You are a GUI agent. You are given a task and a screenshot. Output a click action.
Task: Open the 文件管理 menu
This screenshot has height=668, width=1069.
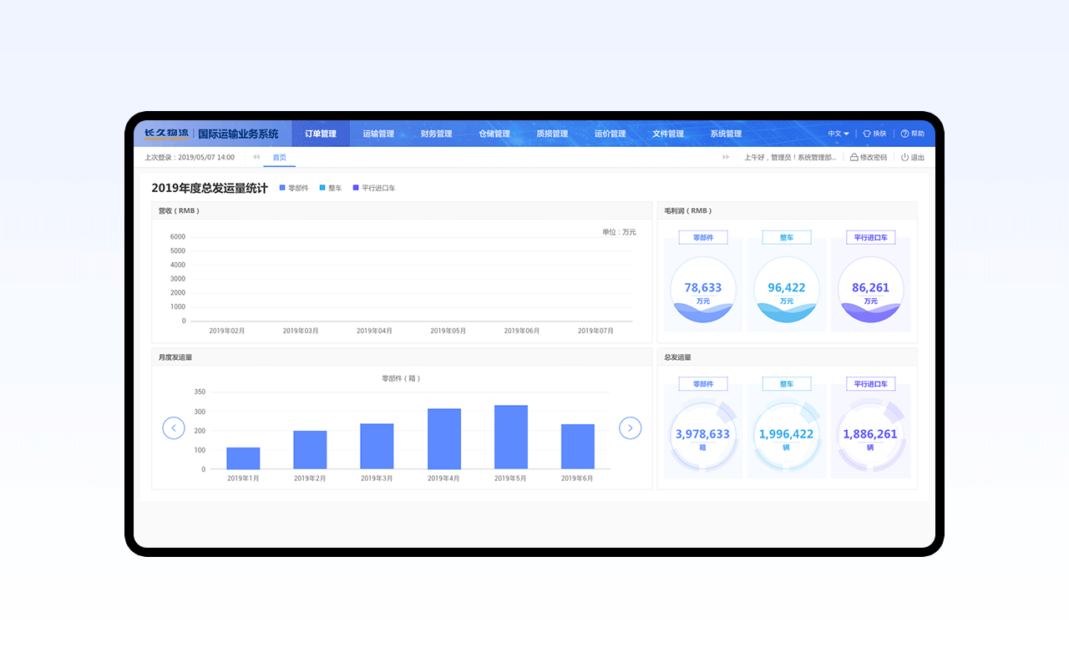[668, 134]
